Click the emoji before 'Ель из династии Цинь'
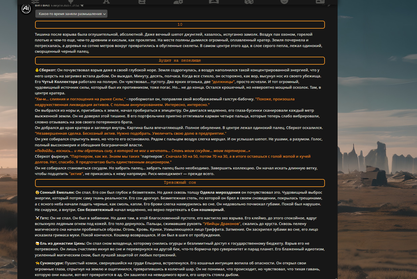This screenshot has height=279, width=417. click(37, 243)
